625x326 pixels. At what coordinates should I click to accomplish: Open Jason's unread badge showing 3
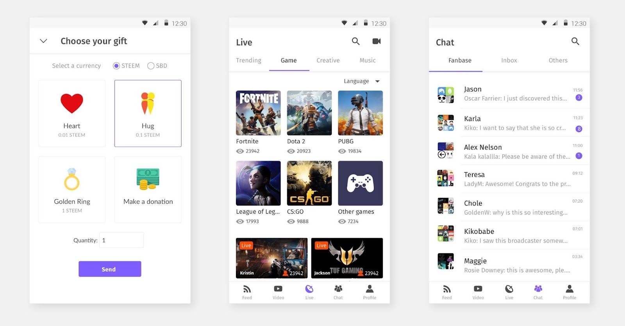(x=579, y=98)
